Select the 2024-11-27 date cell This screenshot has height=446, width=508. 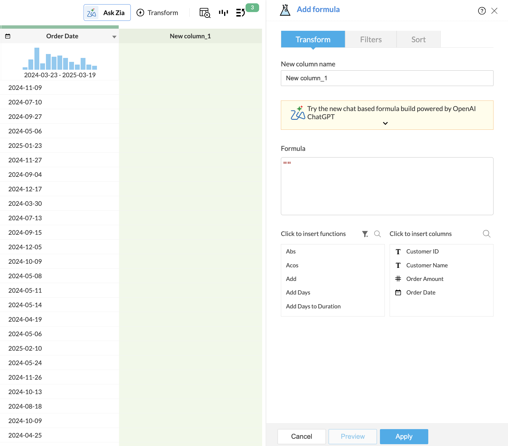tap(59, 160)
